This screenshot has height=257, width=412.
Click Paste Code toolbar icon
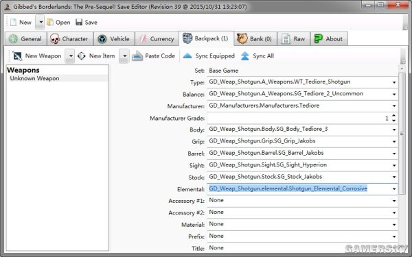137,56
